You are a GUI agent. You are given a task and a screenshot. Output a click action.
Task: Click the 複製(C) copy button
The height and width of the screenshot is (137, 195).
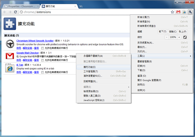[173, 31]
